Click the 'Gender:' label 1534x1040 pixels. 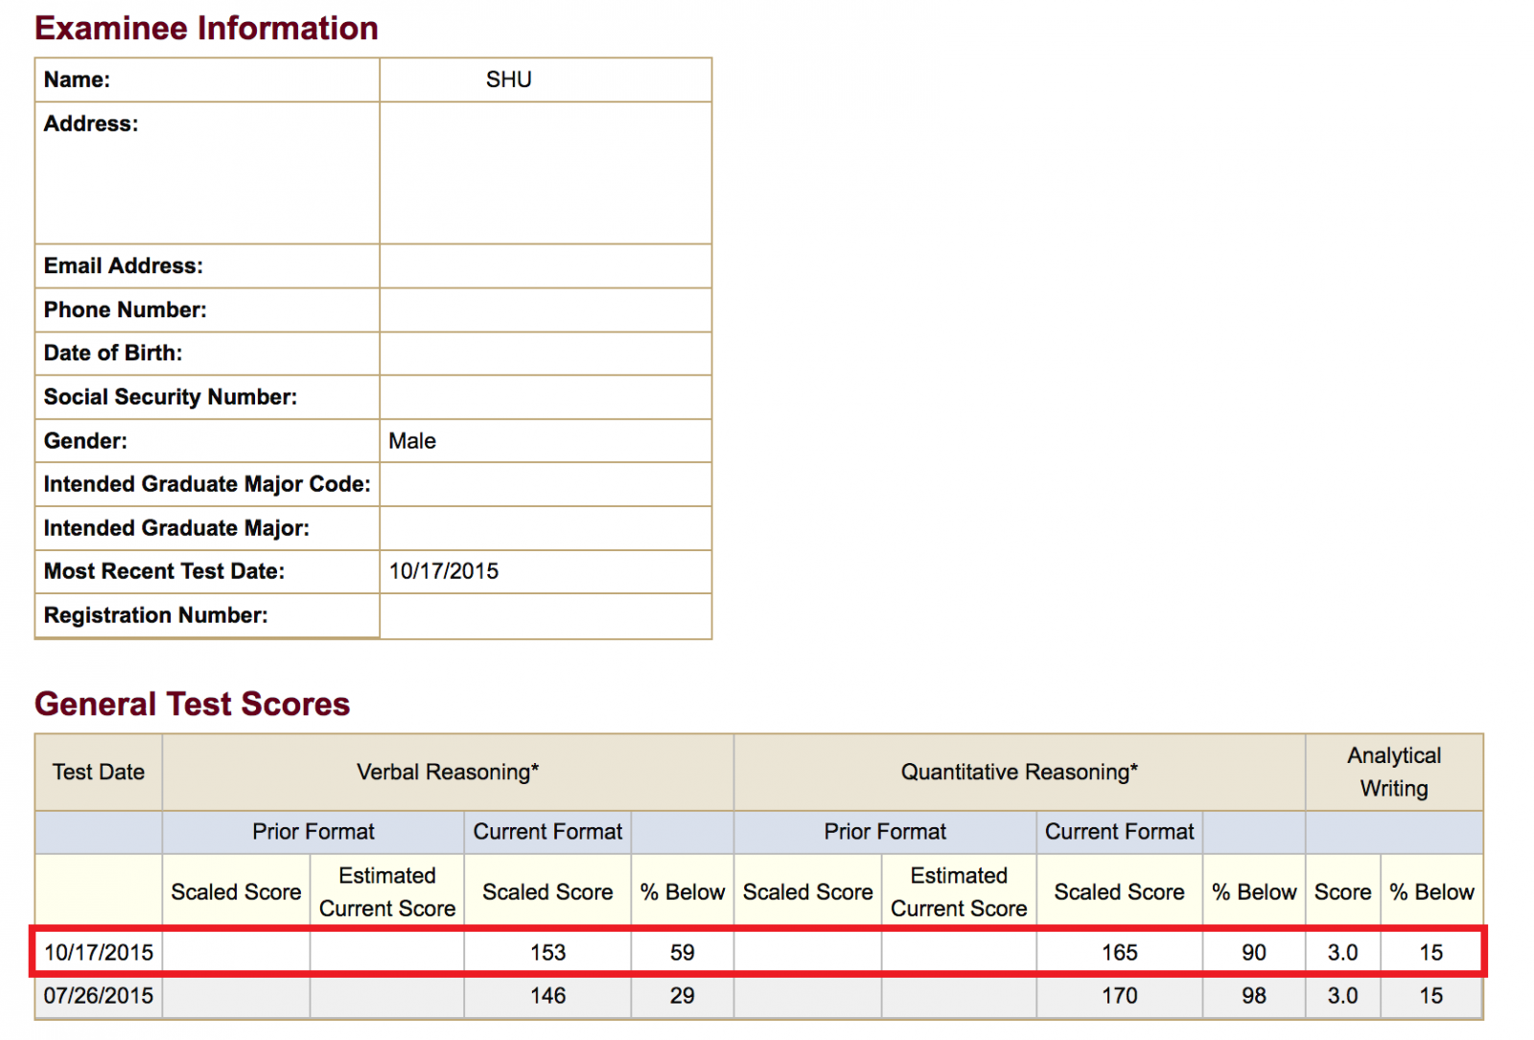(85, 441)
